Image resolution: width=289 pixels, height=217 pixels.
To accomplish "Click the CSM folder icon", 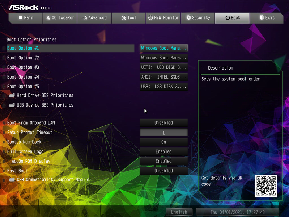I will [12, 180].
